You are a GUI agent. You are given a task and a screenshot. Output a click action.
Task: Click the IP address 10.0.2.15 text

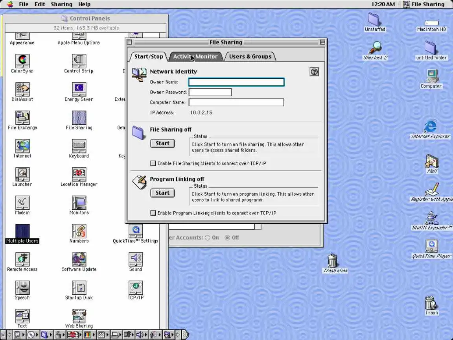(201, 113)
